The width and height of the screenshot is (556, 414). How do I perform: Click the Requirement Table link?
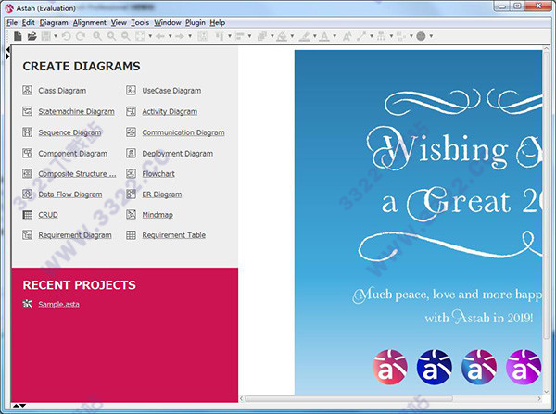pos(174,235)
